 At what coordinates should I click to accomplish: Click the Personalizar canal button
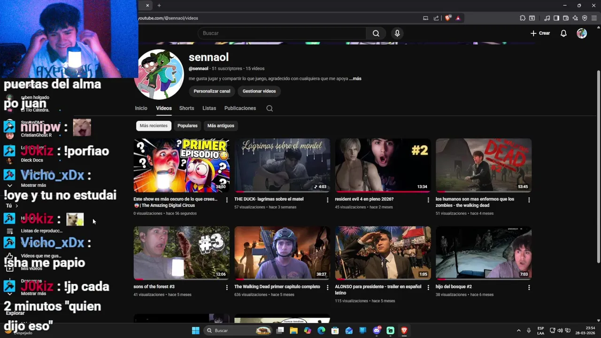[212, 91]
